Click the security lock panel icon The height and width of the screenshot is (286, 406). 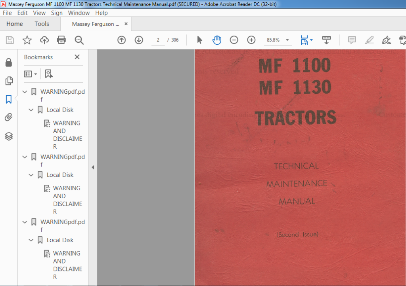[x=9, y=63]
